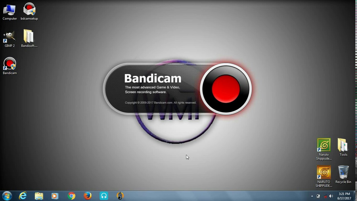Image resolution: width=357 pixels, height=201 pixels.
Task: Select the Recycle Bin icon
Action: [343, 175]
